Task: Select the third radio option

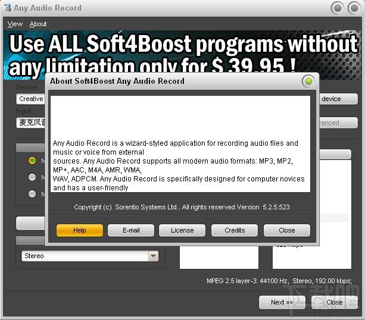Action: point(32,194)
